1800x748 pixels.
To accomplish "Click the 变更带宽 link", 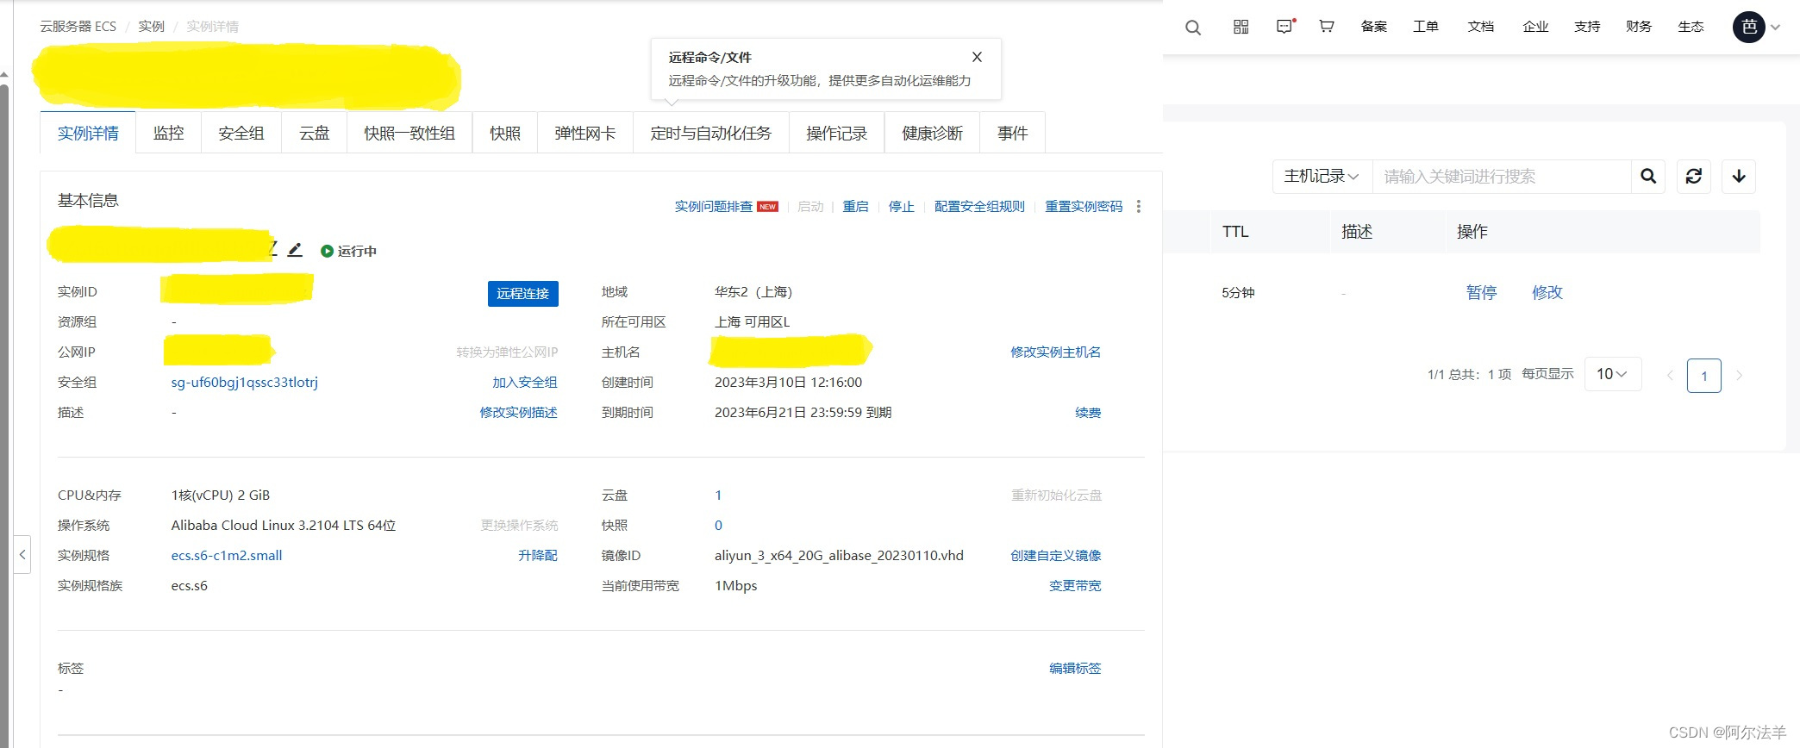I will pos(1075,585).
